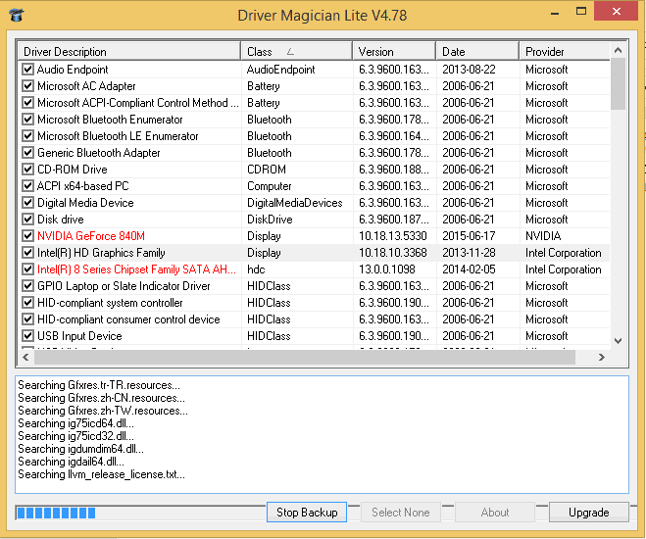Select the Intel(R) 8 Series Chipset Family SATA row

[x=314, y=269]
